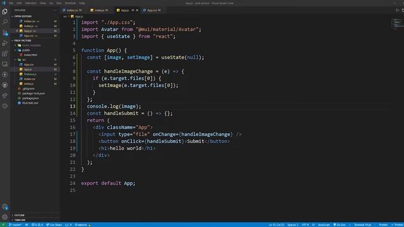Viewport: 404px width, 227px height.
Task: Open the Run and Debug view
Action: click(4, 43)
